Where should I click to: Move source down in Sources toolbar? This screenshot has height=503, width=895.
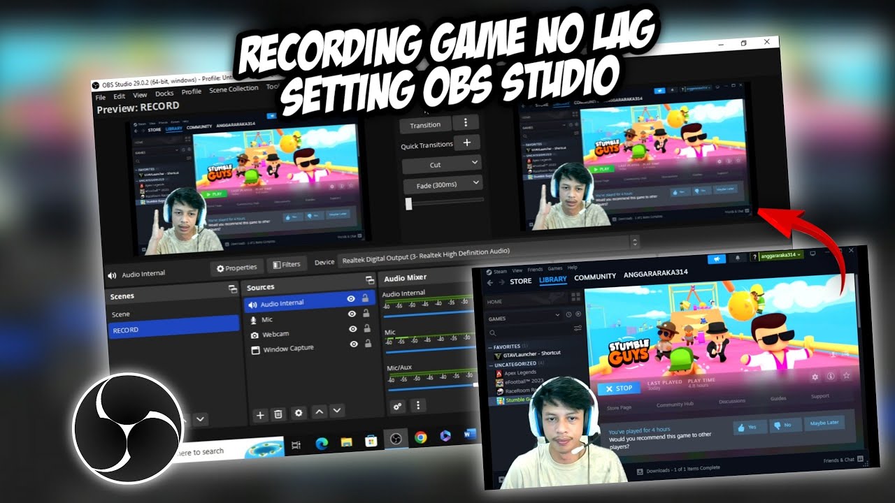(x=336, y=411)
